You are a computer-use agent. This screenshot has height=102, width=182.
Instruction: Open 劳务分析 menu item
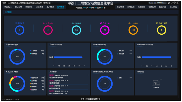tap(29, 7)
